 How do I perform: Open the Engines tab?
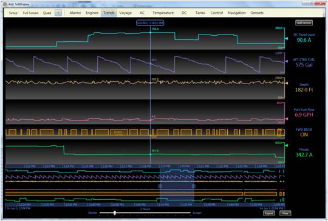click(x=92, y=13)
